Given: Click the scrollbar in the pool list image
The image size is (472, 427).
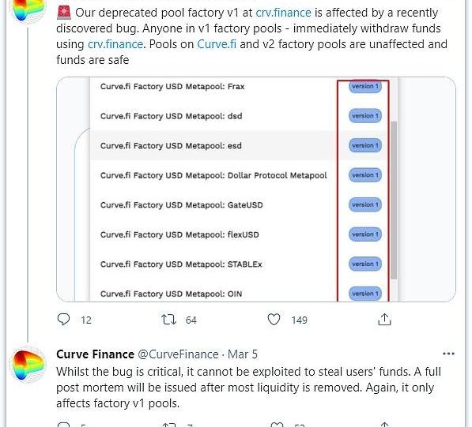Looking at the screenshot, I should pos(394,200).
